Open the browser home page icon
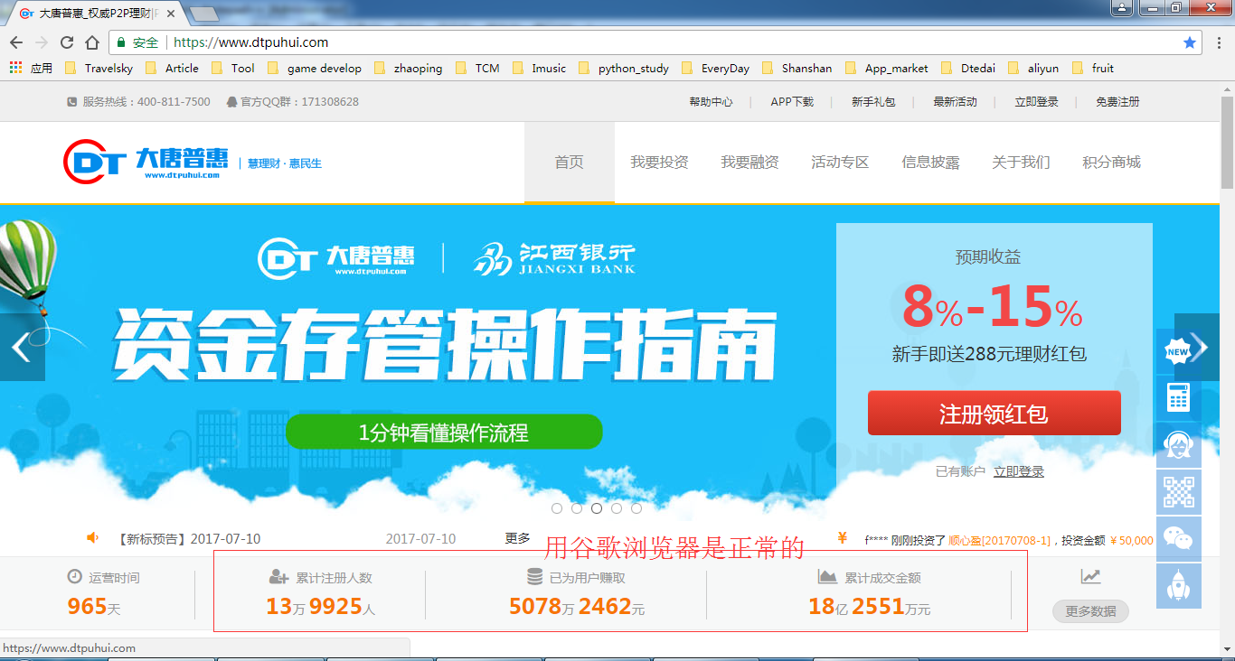1235x661 pixels. point(92,42)
